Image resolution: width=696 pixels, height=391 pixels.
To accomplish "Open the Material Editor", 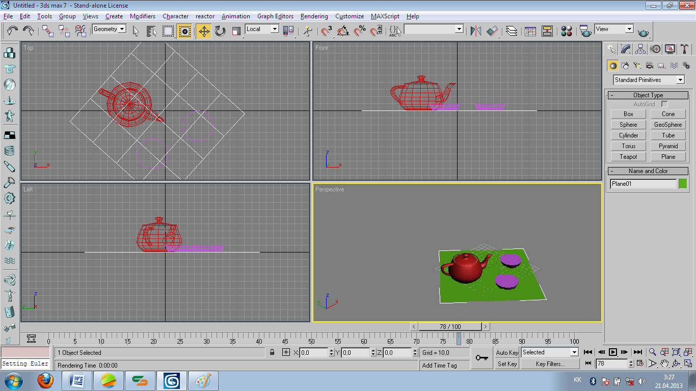I will pos(566,32).
